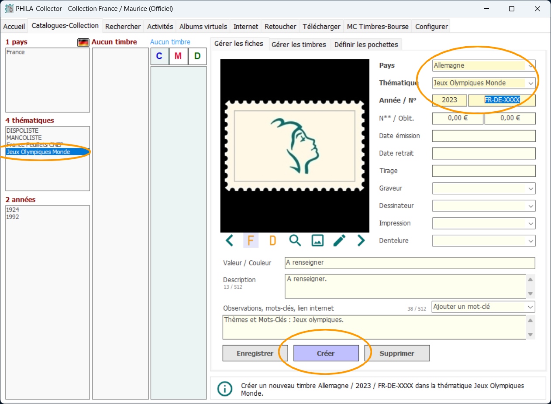Click the Date émission input field

click(x=484, y=136)
